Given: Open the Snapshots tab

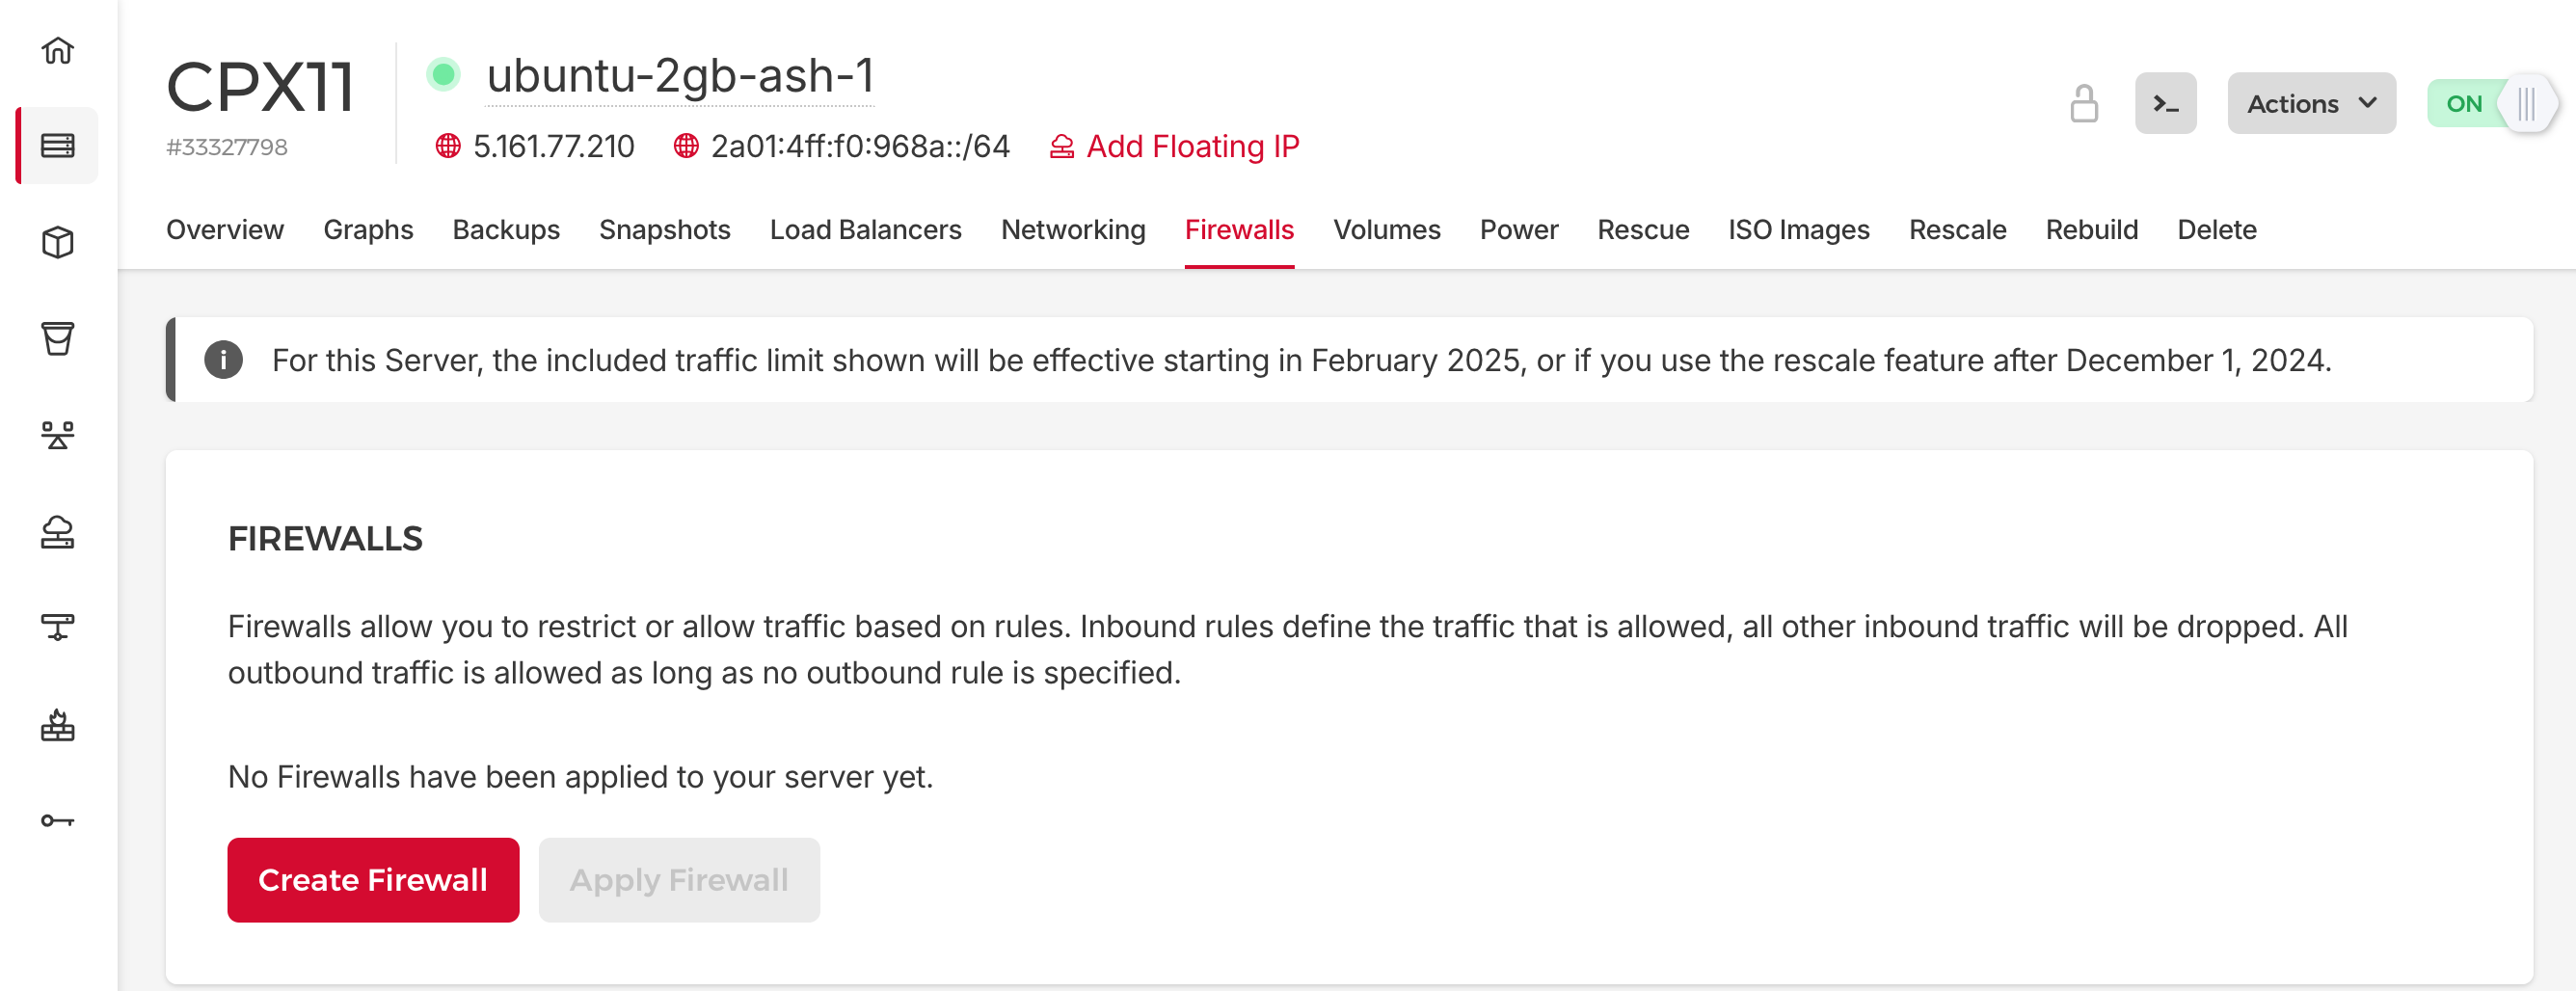Looking at the screenshot, I should click(x=665, y=230).
